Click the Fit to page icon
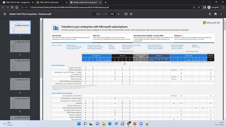Image resolution: width=226 pixels, height=127 pixels. click(126, 14)
